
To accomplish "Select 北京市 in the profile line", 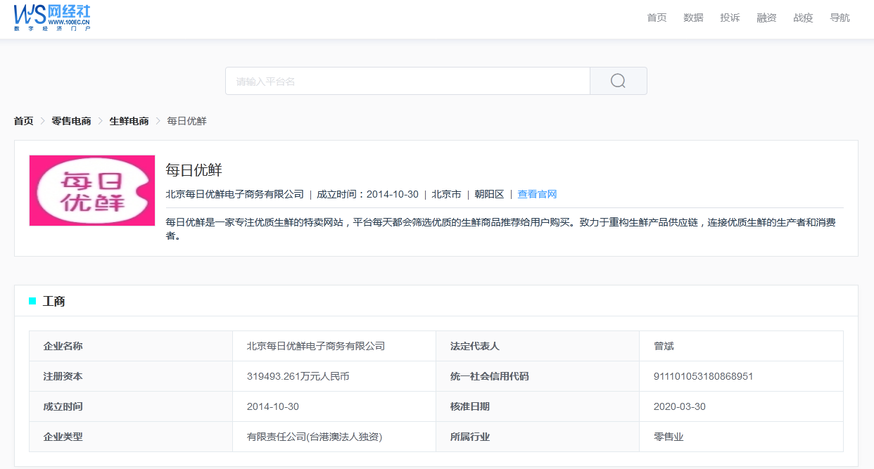I will [446, 194].
